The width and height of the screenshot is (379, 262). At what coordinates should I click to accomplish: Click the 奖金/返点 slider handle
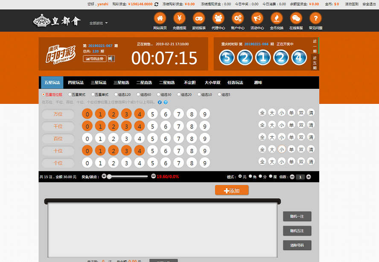coord(110,177)
